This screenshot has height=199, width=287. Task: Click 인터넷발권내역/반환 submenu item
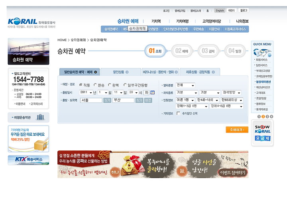(x=175, y=29)
